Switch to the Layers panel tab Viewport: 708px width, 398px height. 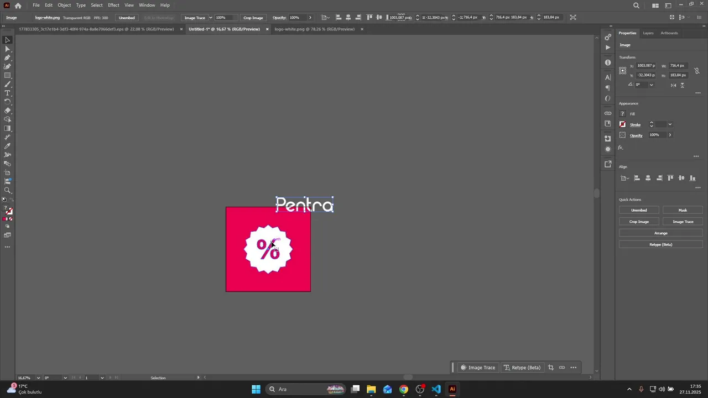click(648, 33)
